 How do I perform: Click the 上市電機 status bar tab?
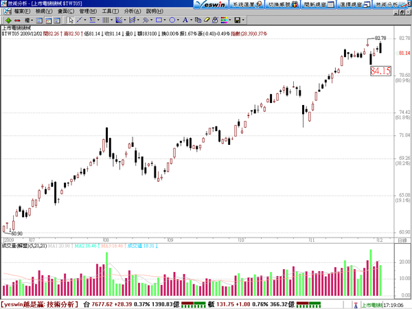pos(371,306)
